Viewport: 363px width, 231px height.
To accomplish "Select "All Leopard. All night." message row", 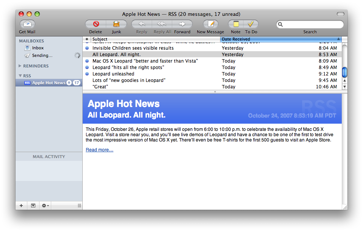I will [212, 54].
